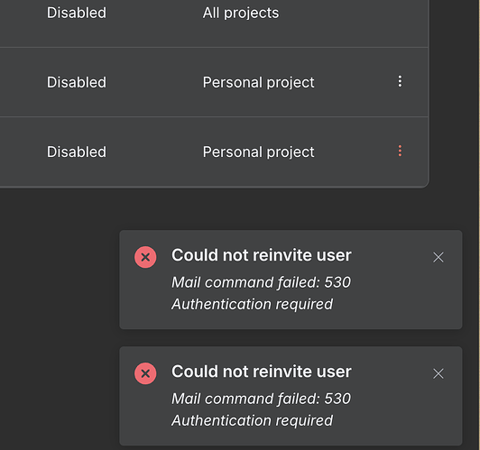480x450 pixels.
Task: Click Disabled status in the bottom row
Action: pyautogui.click(x=77, y=152)
